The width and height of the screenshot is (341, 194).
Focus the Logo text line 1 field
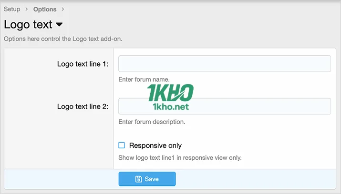(x=224, y=64)
